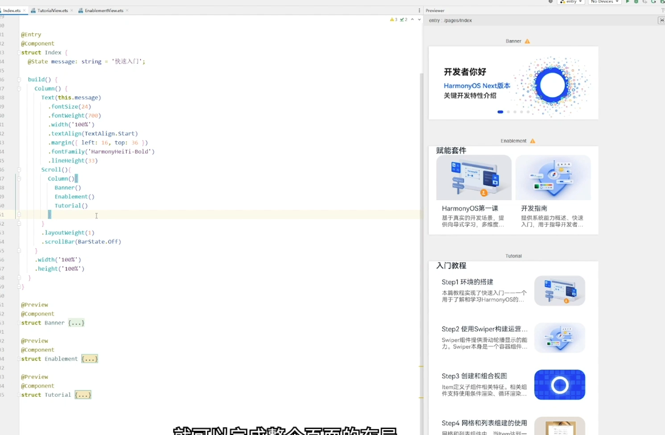This screenshot has height=435, width=665.
Task: Click the Tutorial() call in the code
Action: tap(71, 206)
